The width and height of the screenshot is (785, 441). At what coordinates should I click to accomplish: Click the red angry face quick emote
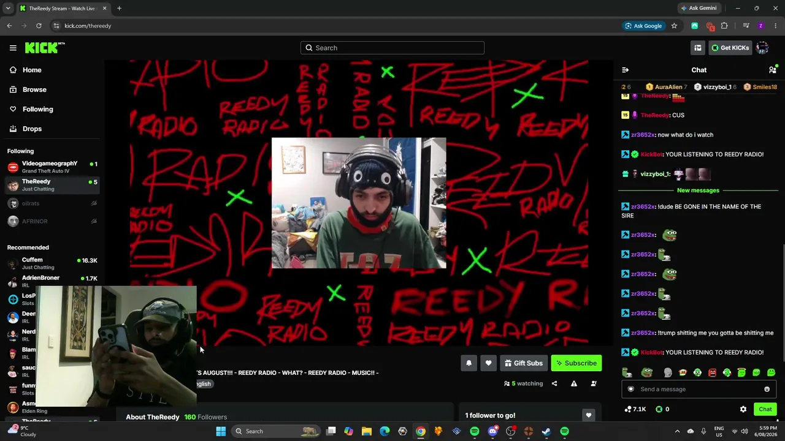[712, 372]
